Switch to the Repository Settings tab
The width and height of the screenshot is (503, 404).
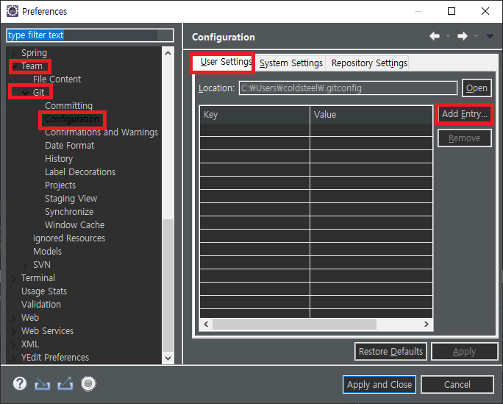point(369,63)
